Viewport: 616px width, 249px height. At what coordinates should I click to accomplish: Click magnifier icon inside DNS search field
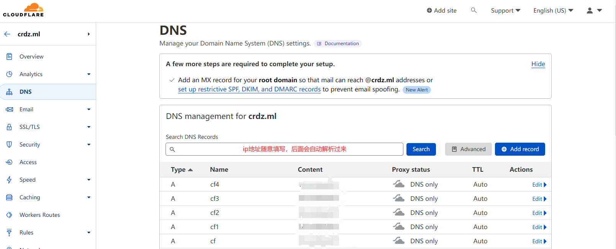coord(172,149)
